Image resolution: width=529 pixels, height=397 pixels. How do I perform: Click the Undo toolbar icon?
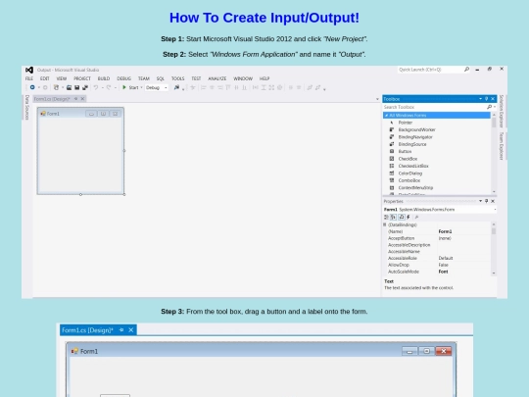(96, 87)
